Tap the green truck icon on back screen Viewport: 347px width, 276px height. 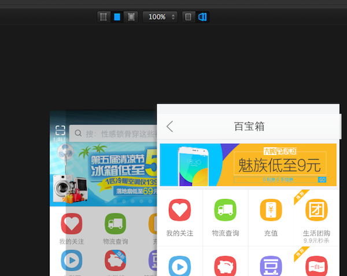pos(115,224)
